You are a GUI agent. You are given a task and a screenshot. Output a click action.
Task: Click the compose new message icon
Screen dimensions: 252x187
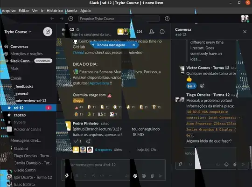click(48, 32)
